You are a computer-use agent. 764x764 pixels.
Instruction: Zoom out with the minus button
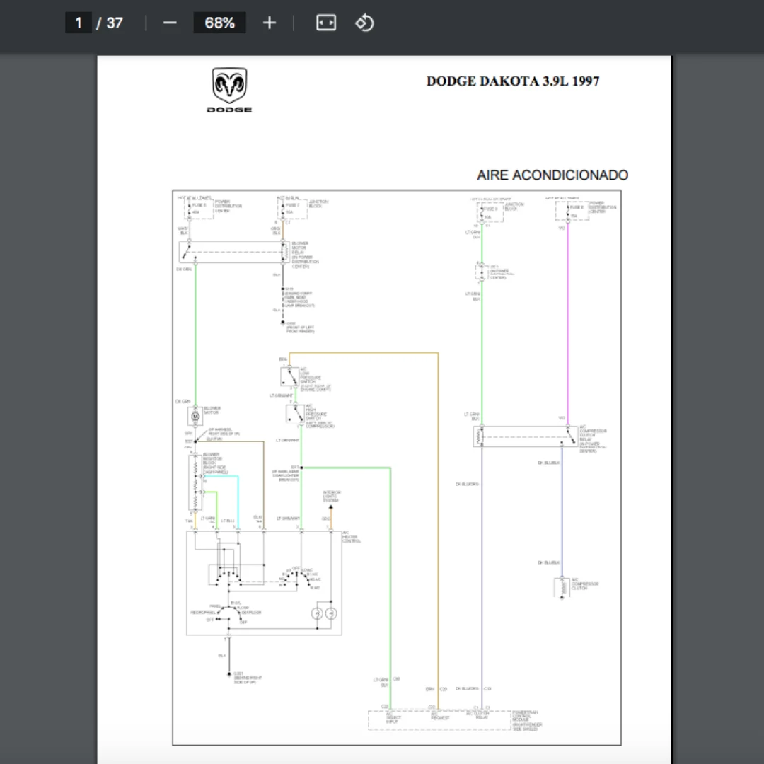tap(170, 23)
